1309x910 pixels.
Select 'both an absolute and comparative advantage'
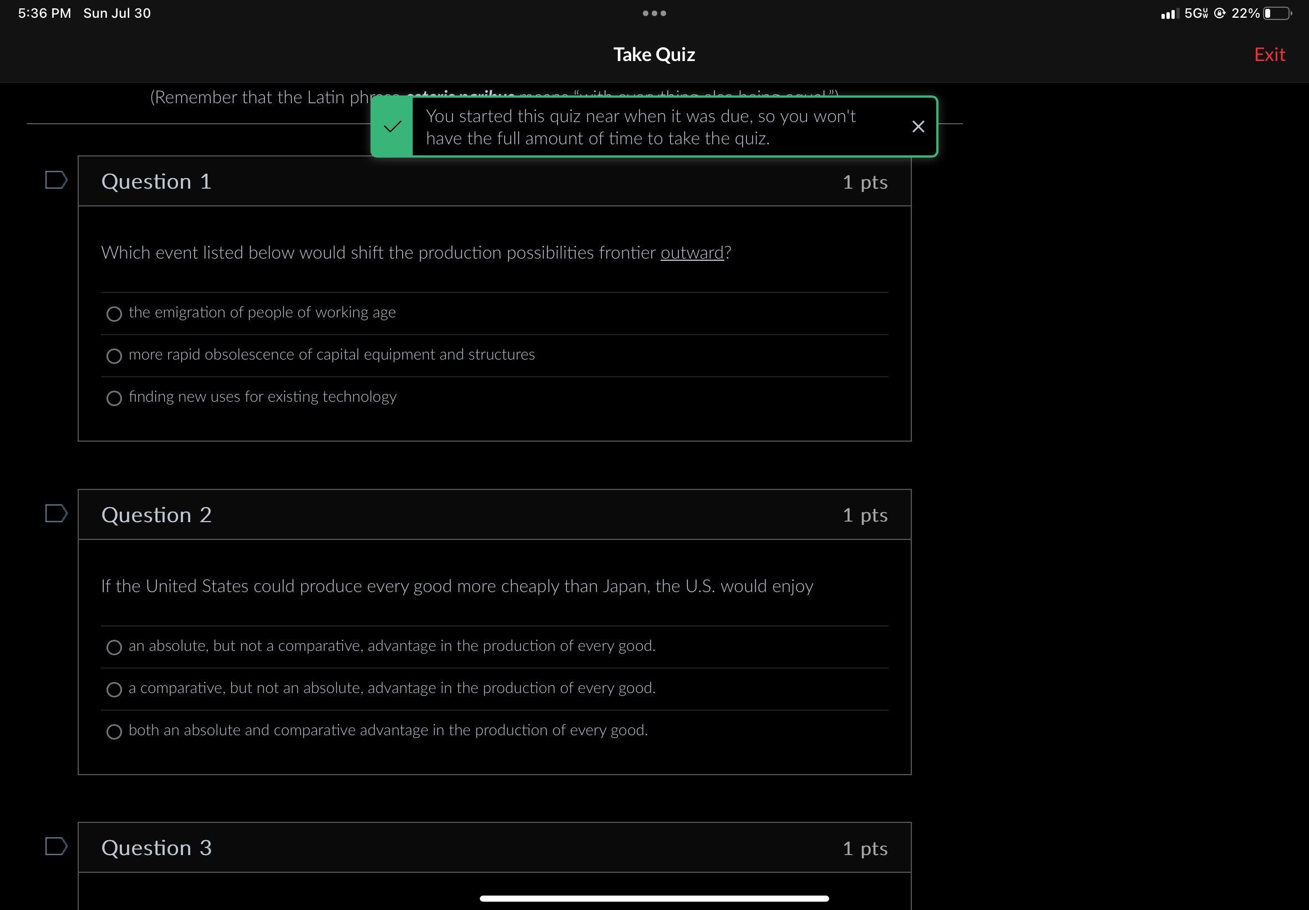point(114,731)
